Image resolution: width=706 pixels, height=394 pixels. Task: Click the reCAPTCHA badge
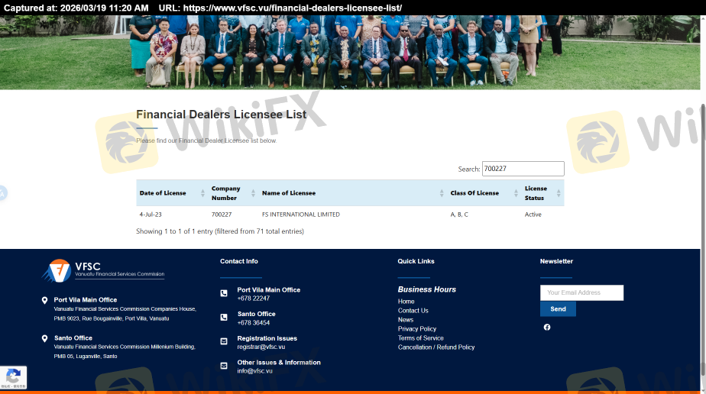click(13, 377)
